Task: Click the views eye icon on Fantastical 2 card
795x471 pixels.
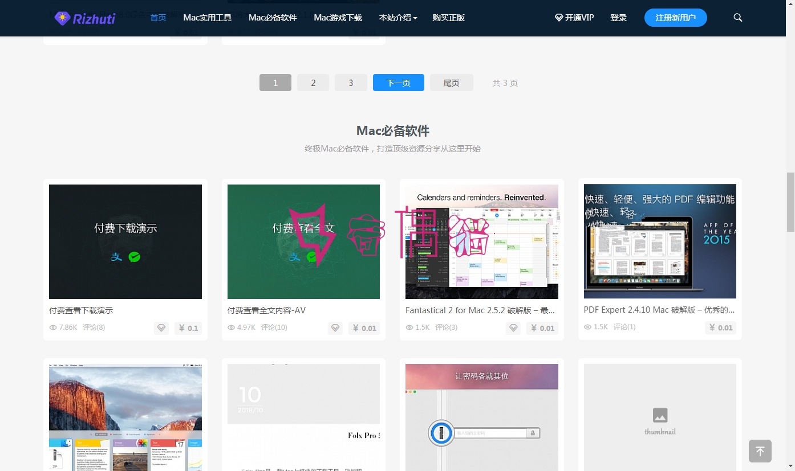Action: tap(409, 327)
